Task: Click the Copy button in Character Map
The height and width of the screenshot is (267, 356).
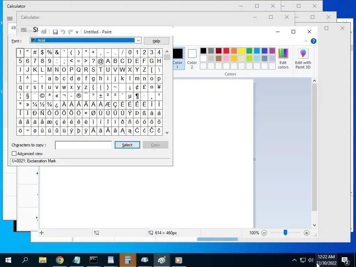Action: tap(155, 145)
